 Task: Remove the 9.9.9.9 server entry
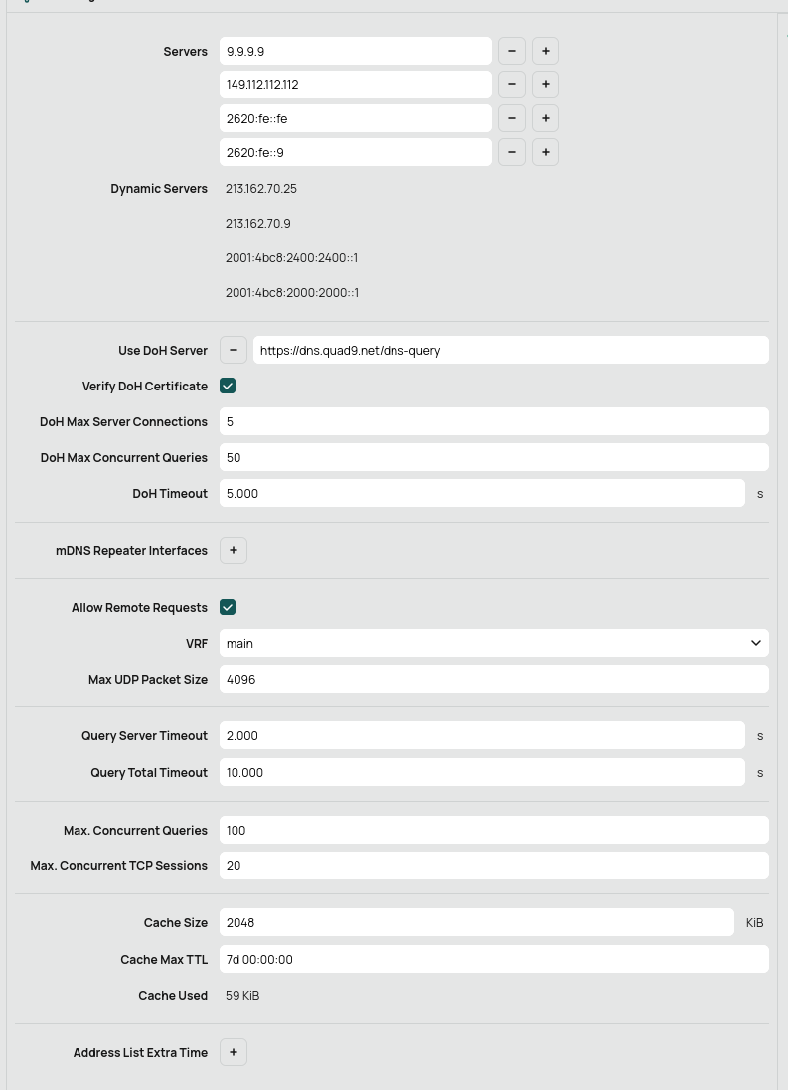point(512,51)
